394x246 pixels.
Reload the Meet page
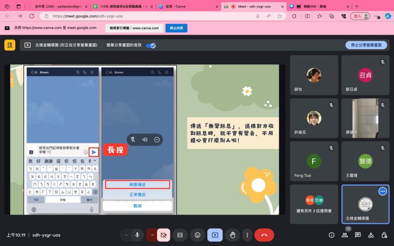coord(32,16)
